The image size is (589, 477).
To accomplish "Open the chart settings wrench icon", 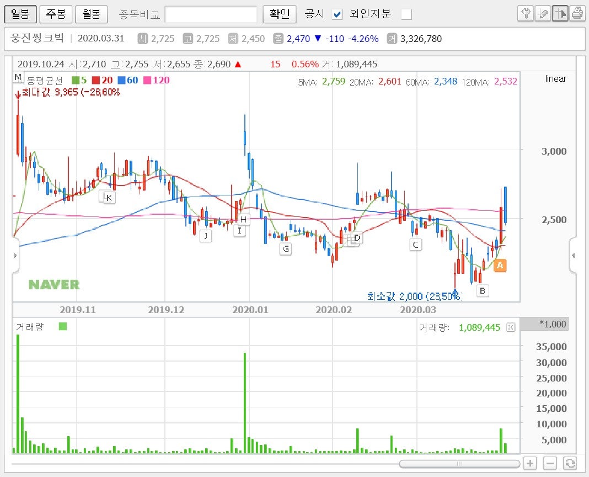I will click(x=526, y=14).
